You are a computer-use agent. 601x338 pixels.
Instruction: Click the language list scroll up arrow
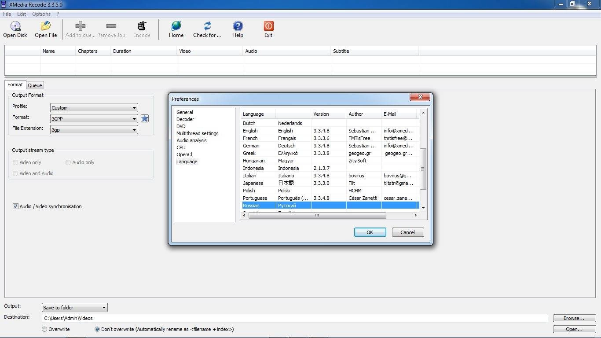pyautogui.click(x=423, y=113)
